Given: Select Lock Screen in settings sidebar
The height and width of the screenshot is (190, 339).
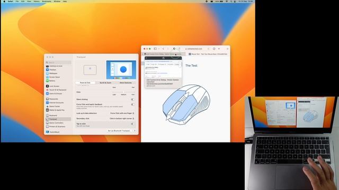Looking at the screenshot, I should (54, 86).
